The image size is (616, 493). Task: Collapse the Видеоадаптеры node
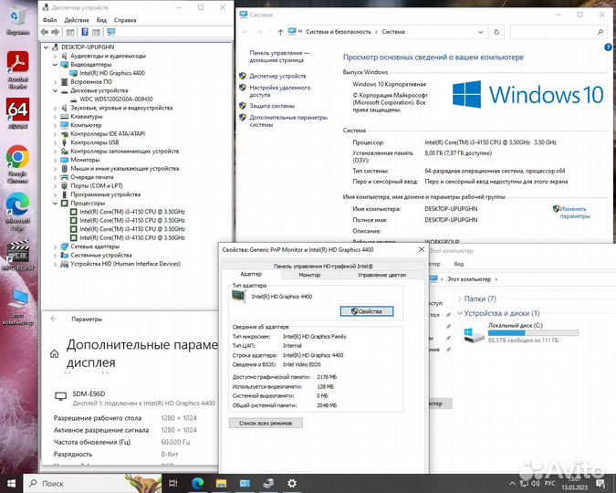point(55,65)
